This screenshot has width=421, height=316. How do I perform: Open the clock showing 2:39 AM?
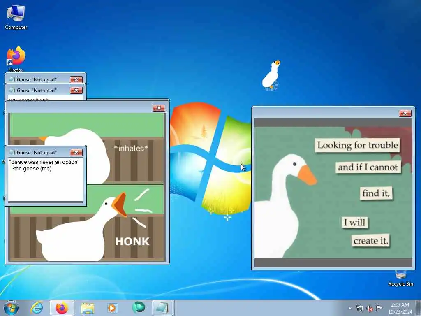(400, 308)
